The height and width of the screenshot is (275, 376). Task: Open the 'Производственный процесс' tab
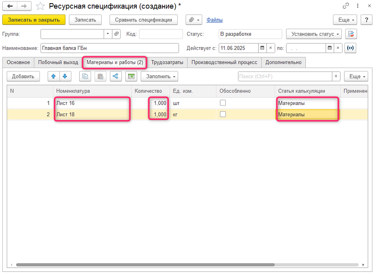(224, 62)
